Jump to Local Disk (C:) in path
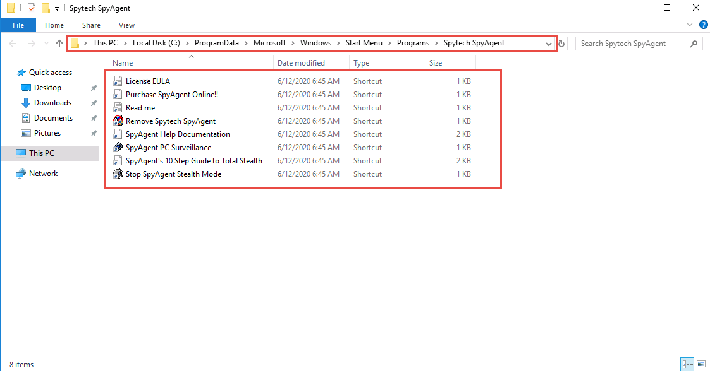Screen dimensions: 710x371 coord(156,43)
